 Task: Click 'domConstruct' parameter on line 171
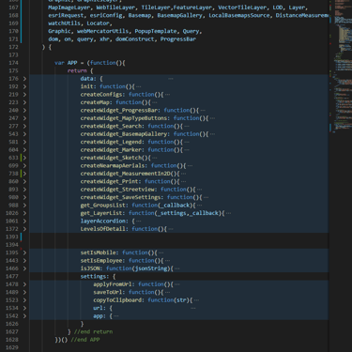tap(135, 39)
